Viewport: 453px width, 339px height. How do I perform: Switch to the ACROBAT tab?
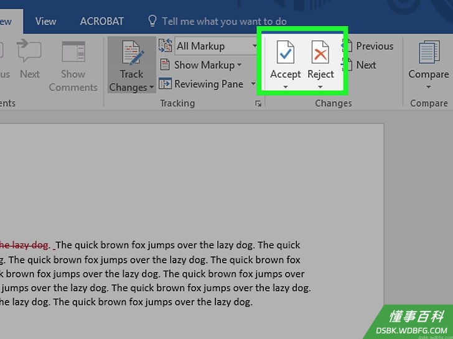tap(101, 21)
